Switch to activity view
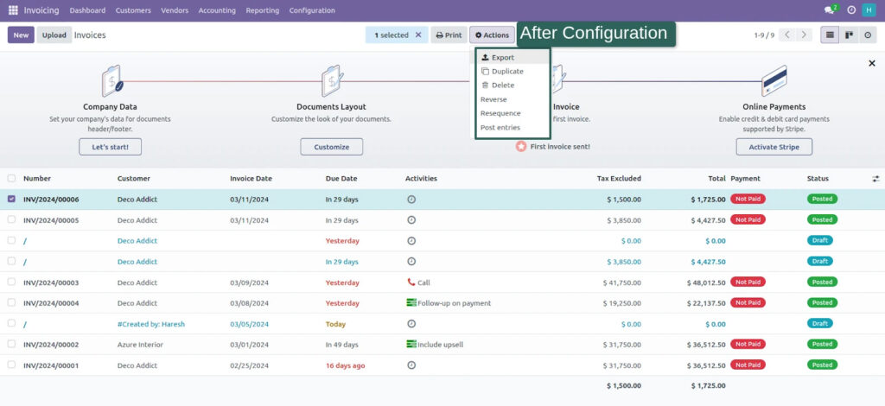This screenshot has height=406, width=885. click(868, 35)
